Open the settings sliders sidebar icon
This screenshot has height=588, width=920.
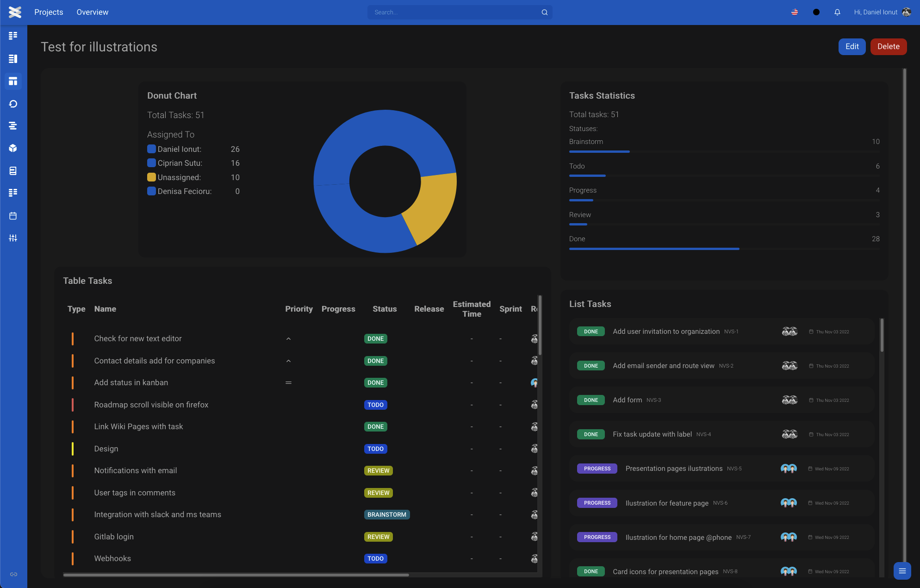pyautogui.click(x=13, y=238)
